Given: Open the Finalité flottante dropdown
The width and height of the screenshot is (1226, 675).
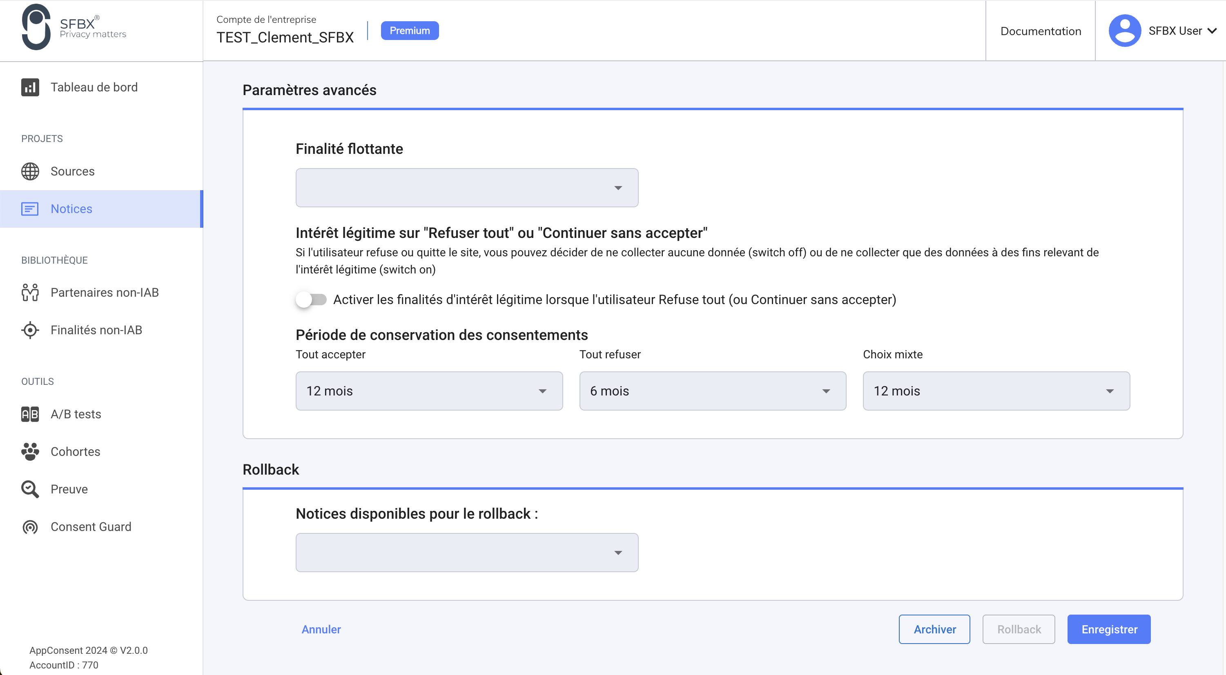Looking at the screenshot, I should click(466, 188).
